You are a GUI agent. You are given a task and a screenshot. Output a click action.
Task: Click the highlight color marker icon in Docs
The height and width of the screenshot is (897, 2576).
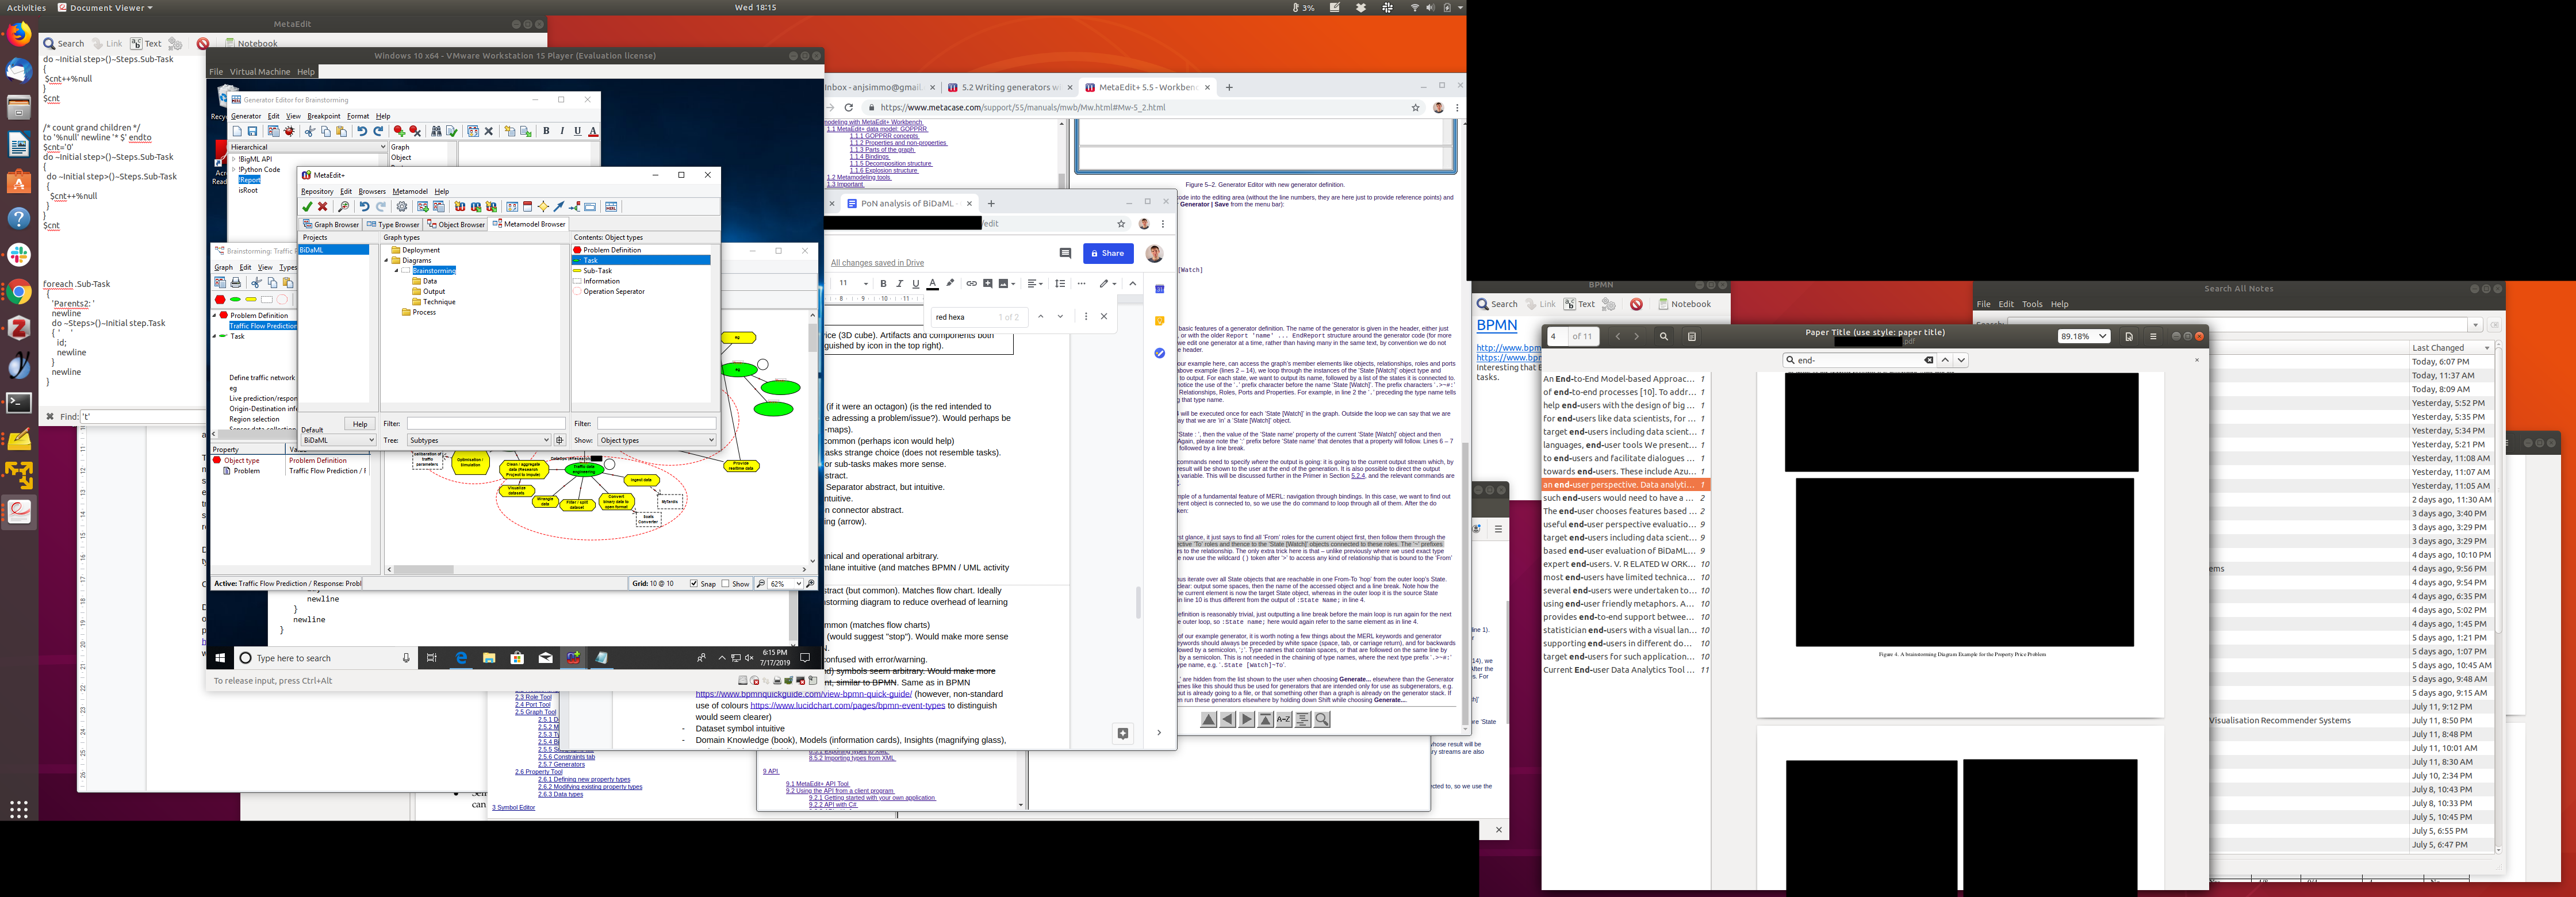pyautogui.click(x=950, y=284)
